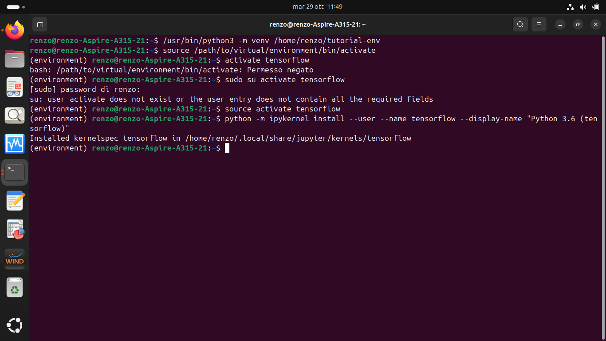Close the terminal window
This screenshot has width=606, height=341.
pyautogui.click(x=596, y=24)
